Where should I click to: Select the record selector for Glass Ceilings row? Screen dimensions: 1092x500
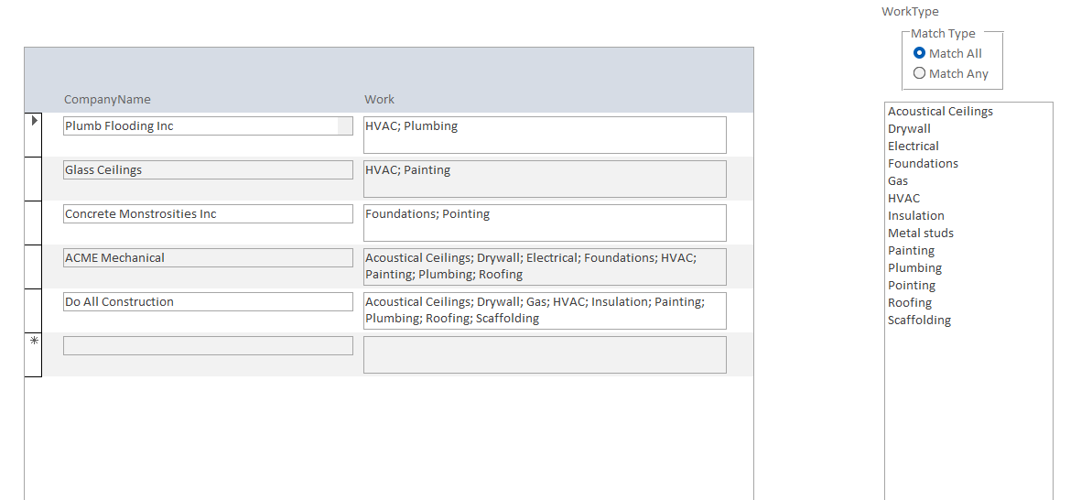[x=33, y=178]
